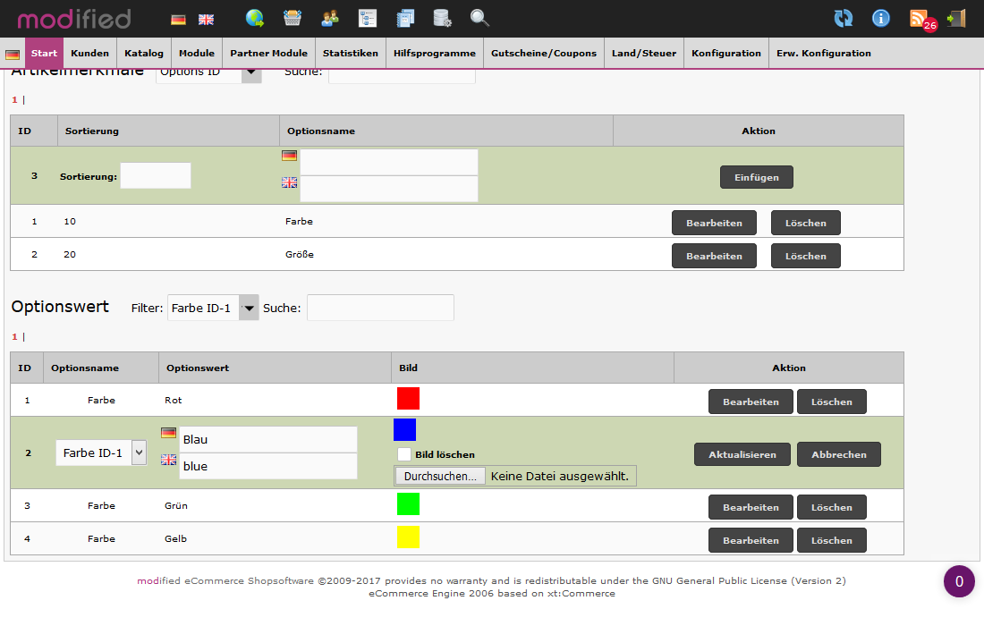Select the German flag language icon

pos(178,18)
